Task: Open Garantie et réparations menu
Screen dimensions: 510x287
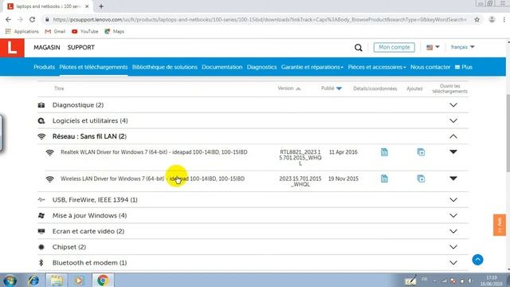Action: coord(312,67)
